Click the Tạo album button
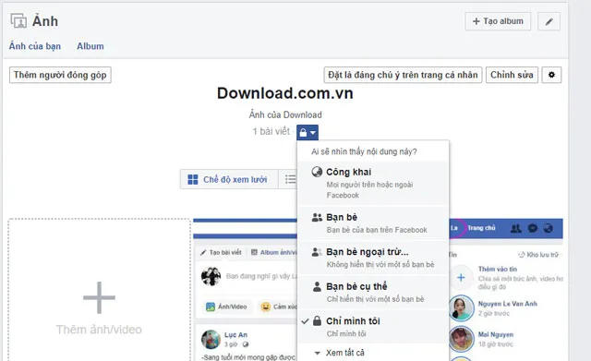 (x=498, y=21)
